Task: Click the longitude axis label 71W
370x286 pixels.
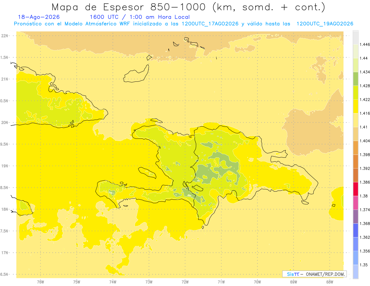Action: click(221, 282)
